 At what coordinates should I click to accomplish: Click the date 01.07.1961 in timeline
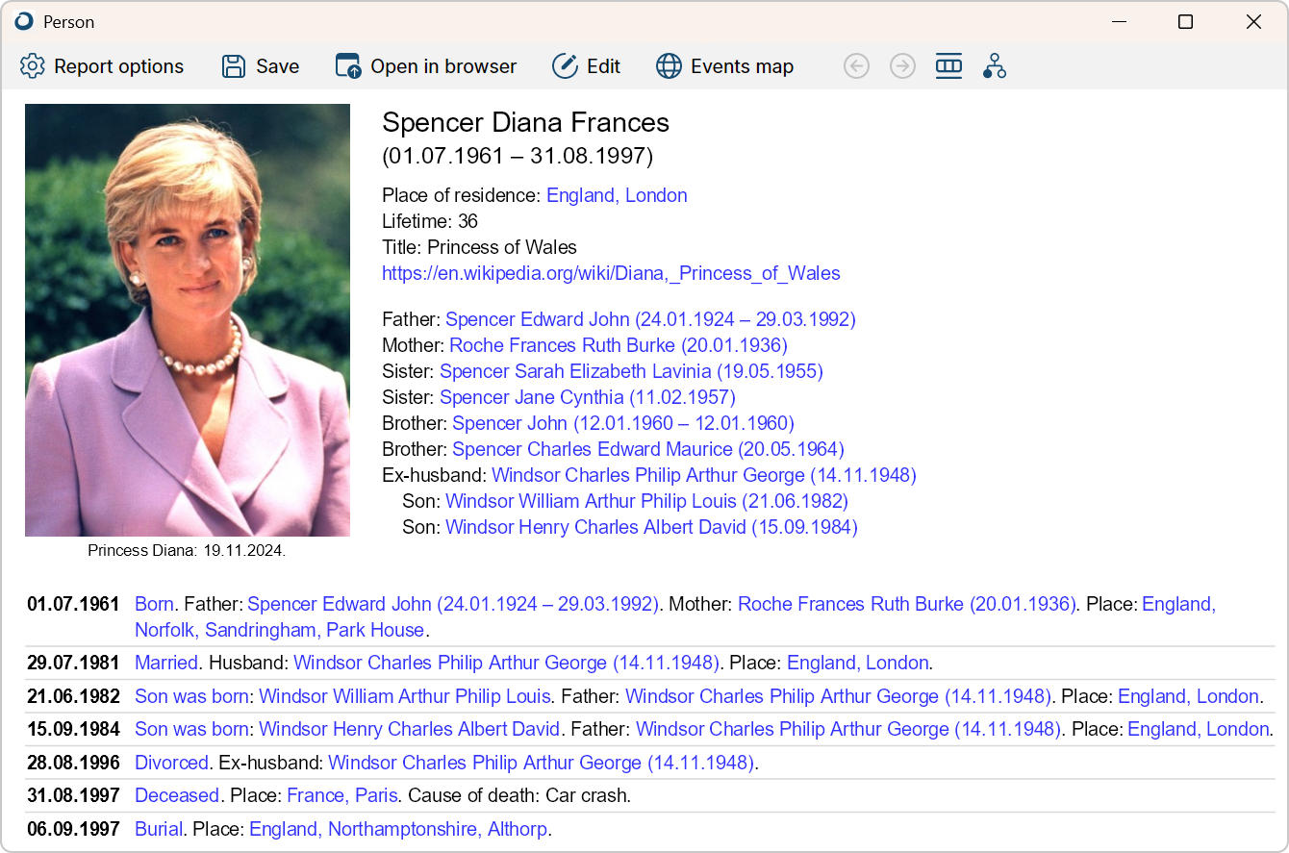pyautogui.click(x=73, y=604)
